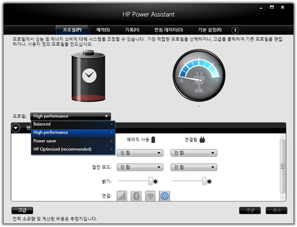Open 절전 모드 battery dropdown
Image resolution: width=297 pixels, height=227 pixels.
tap(140, 167)
